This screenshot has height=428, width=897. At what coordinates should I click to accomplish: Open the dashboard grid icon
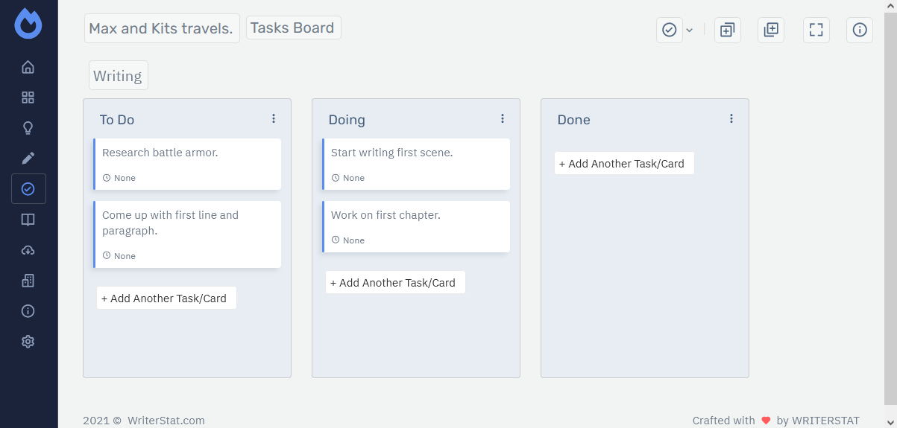(x=28, y=98)
